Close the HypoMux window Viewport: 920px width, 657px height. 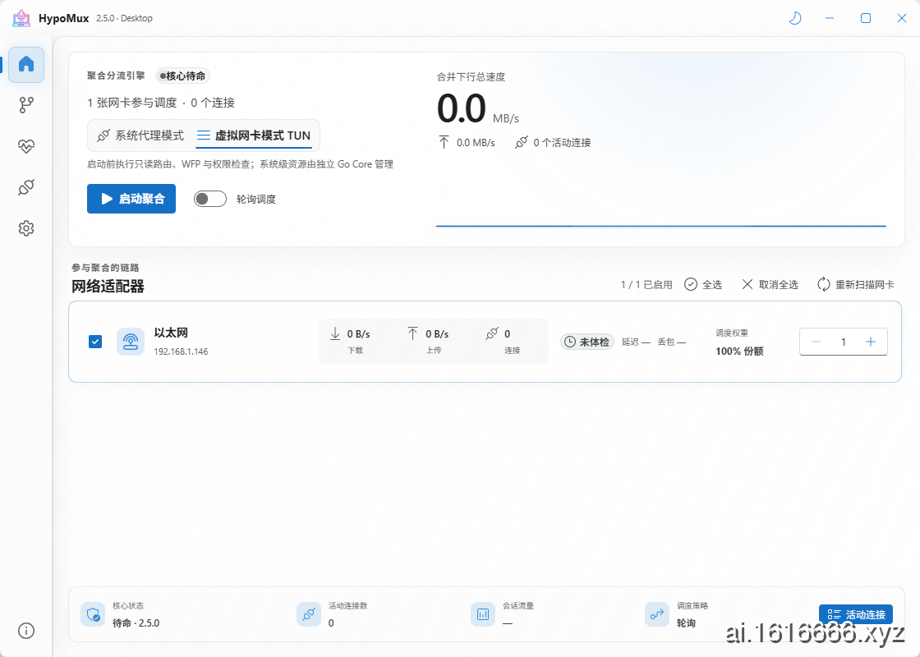tap(902, 18)
